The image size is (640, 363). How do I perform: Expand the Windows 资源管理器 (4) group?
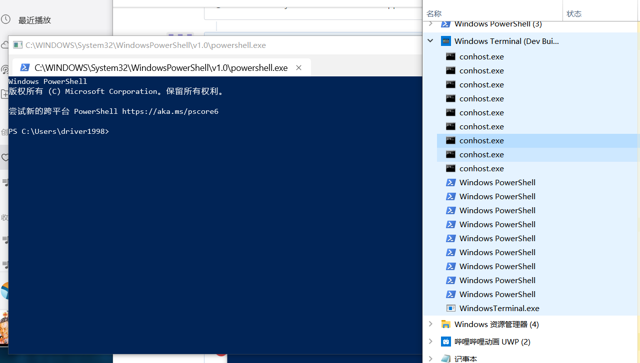[x=430, y=324]
